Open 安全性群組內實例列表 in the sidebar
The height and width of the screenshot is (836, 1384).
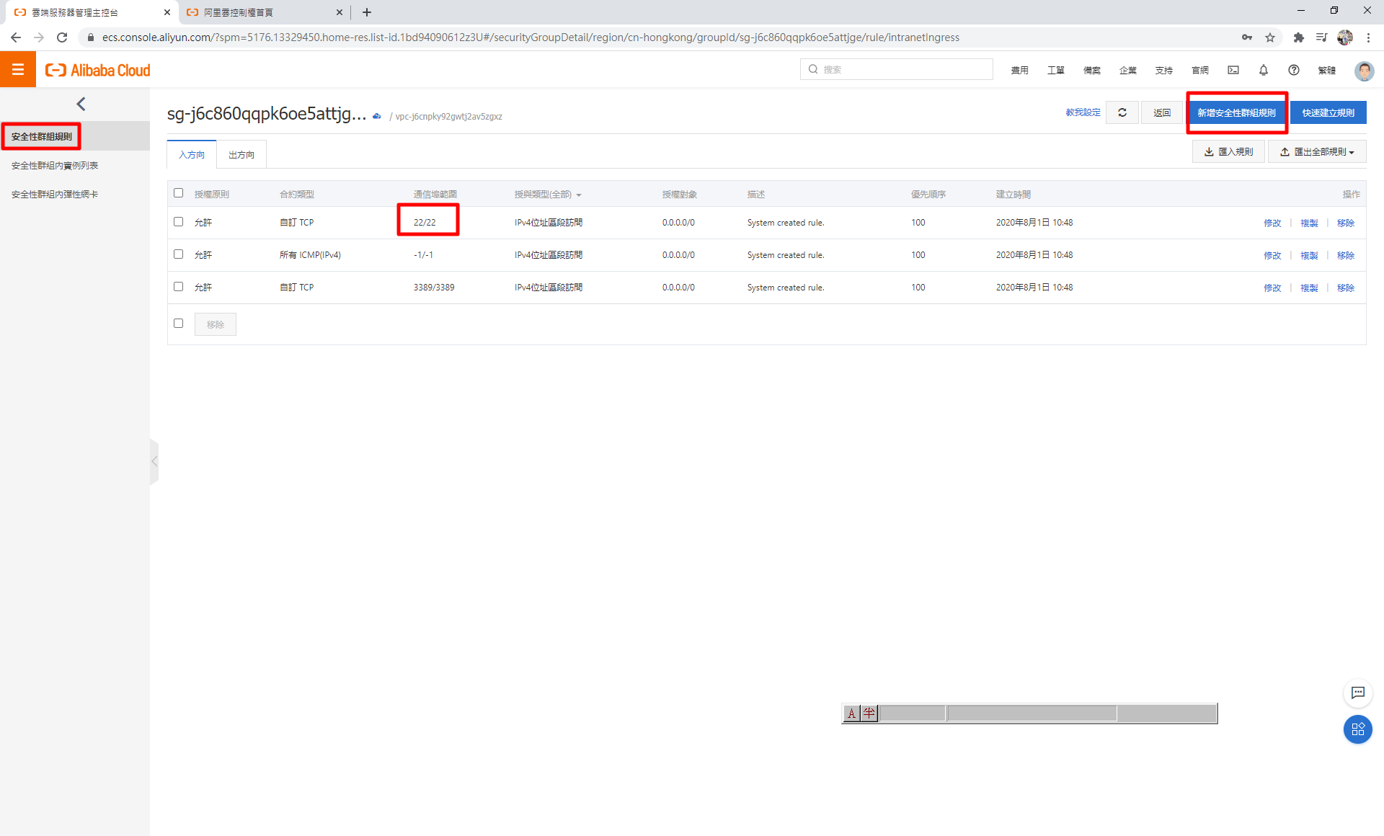click(55, 166)
